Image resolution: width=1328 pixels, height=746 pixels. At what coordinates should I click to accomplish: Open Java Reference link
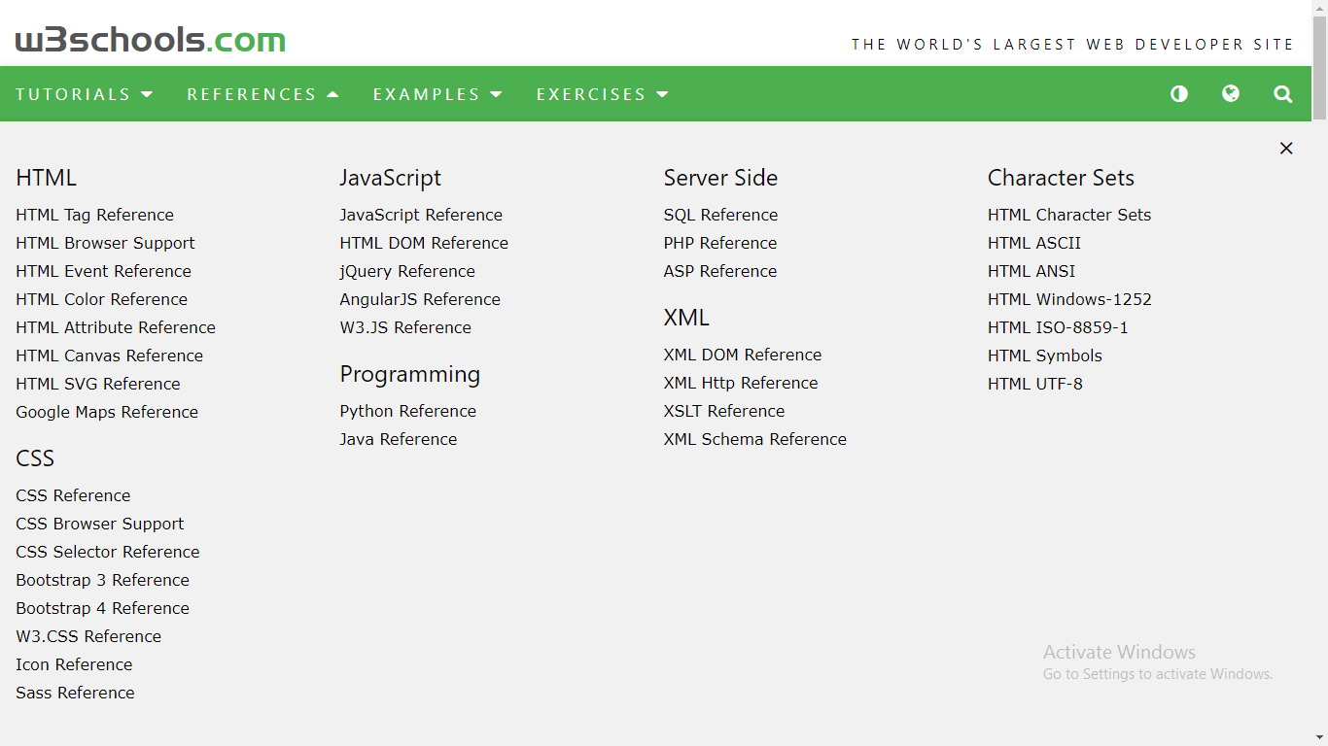click(399, 439)
